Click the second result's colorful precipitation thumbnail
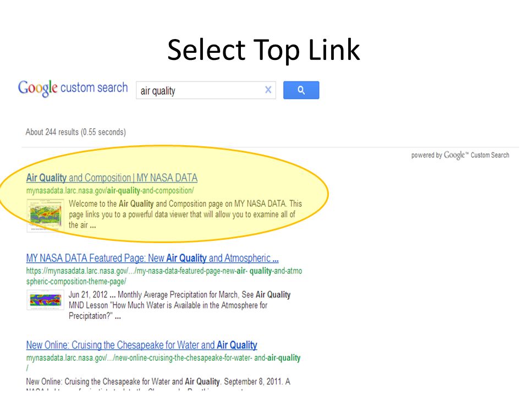Image resolution: width=528 pixels, height=396 pixels. click(x=46, y=300)
